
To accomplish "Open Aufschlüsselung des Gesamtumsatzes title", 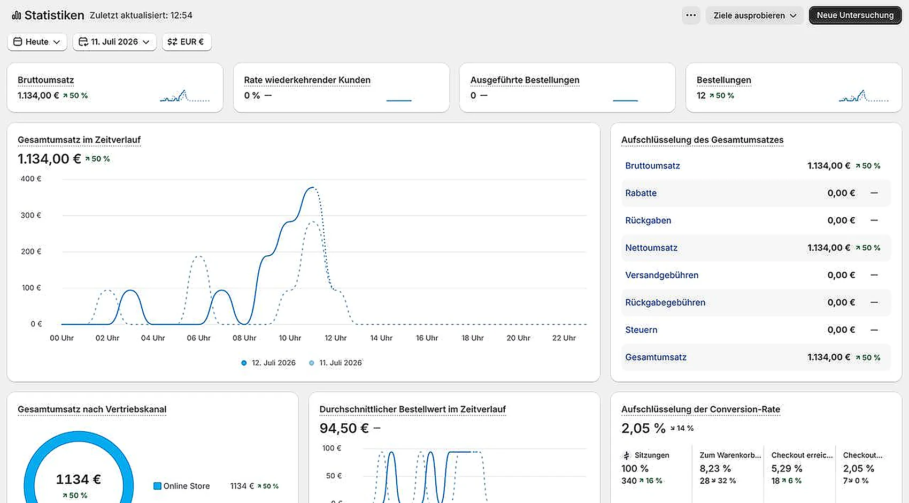I will click(x=702, y=140).
